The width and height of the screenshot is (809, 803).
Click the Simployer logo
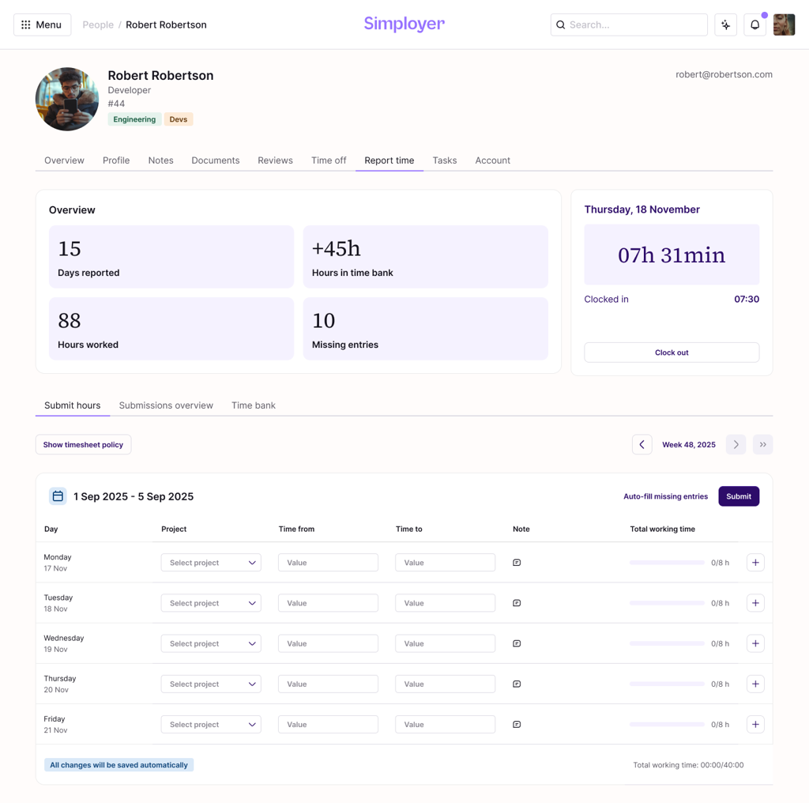pos(404,24)
